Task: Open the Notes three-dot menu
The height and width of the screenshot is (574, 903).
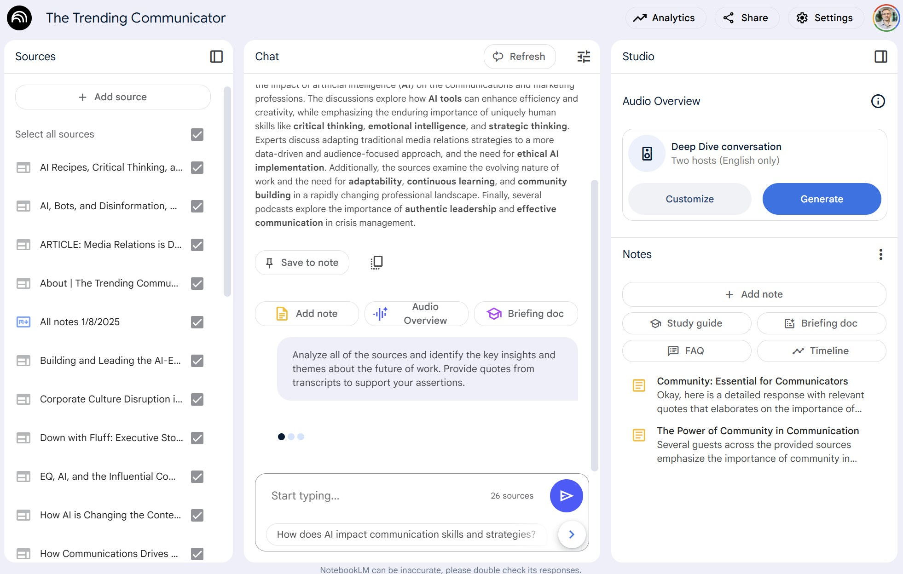Action: point(880,254)
